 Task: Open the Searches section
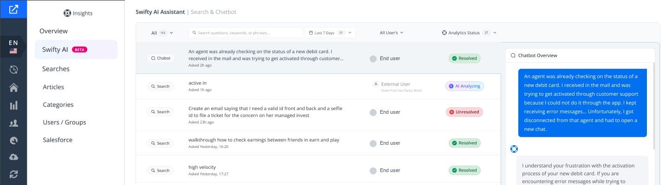[x=56, y=69]
